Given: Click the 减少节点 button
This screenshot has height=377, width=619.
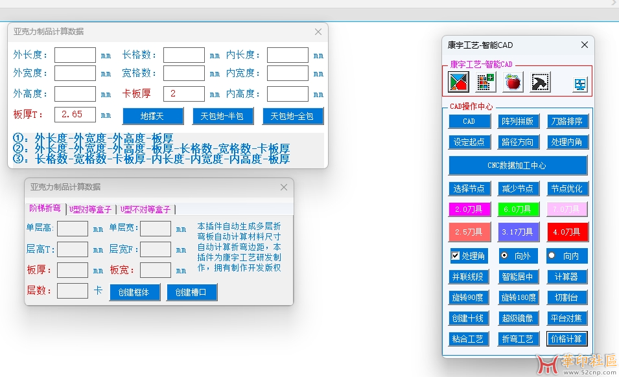Looking at the screenshot, I should click(518, 189).
